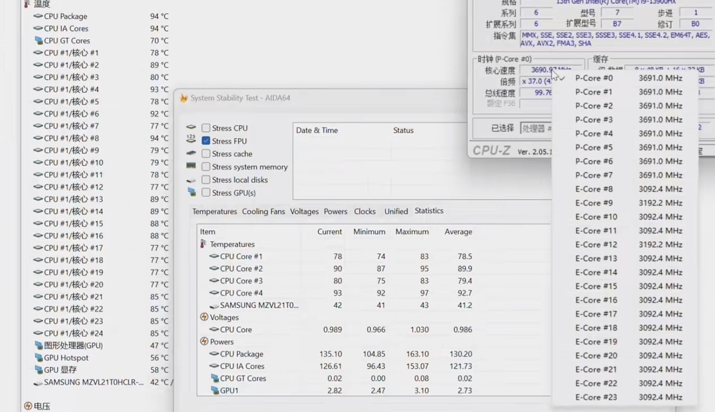The image size is (715, 412).
Task: Click the 倍频 multiplier field in CPU-Z
Action: [536, 81]
